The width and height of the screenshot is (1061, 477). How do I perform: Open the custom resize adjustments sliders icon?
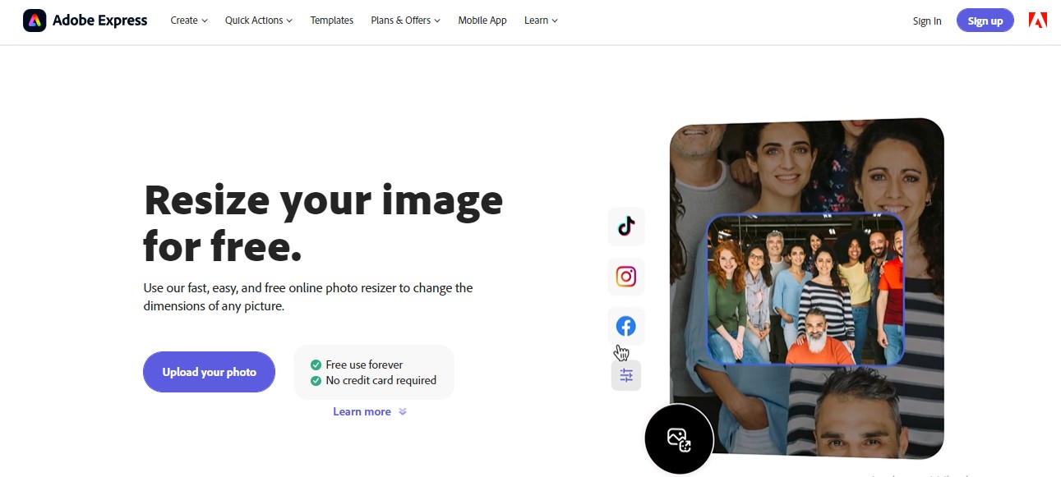tap(625, 374)
